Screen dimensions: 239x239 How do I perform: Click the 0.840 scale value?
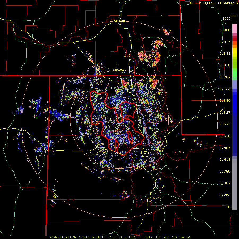tap(225, 65)
